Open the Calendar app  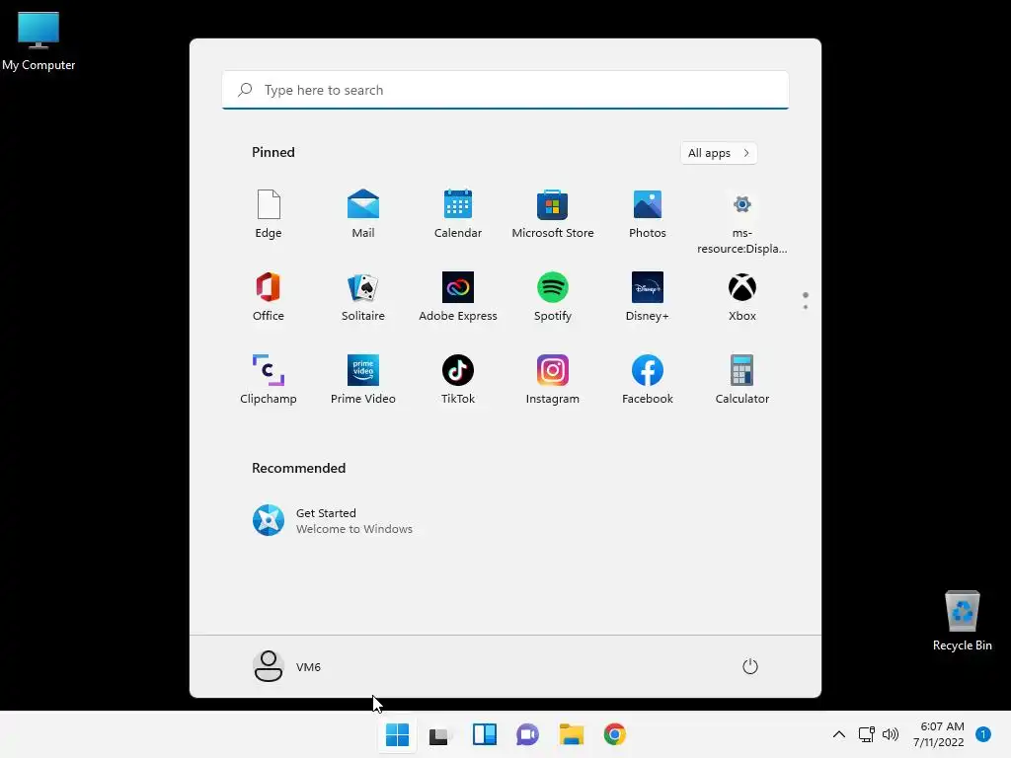tap(458, 214)
